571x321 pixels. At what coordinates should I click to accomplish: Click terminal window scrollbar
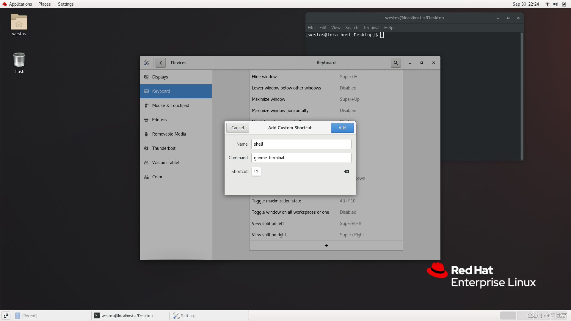tap(522, 96)
